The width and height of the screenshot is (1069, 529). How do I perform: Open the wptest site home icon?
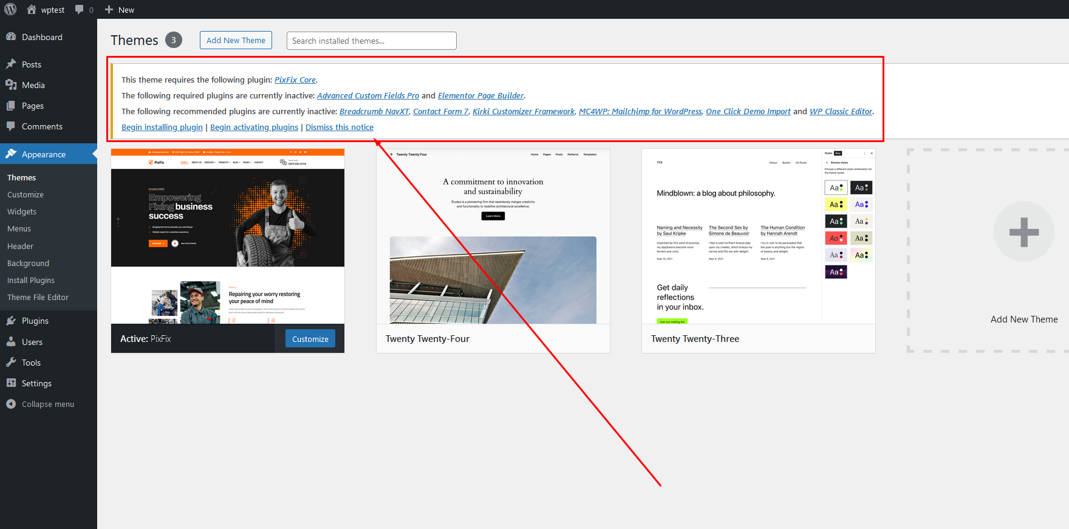(32, 10)
